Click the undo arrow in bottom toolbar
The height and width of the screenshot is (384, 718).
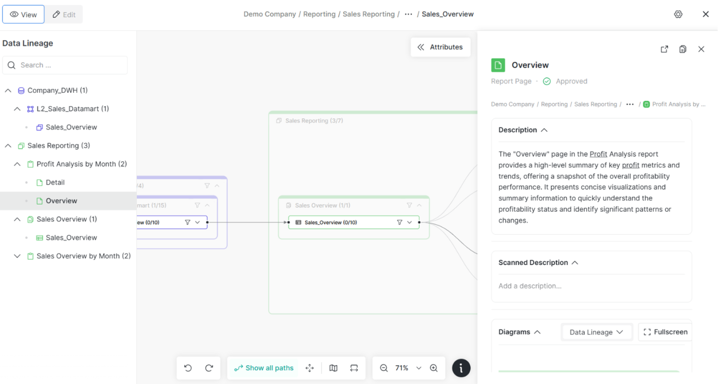(188, 368)
